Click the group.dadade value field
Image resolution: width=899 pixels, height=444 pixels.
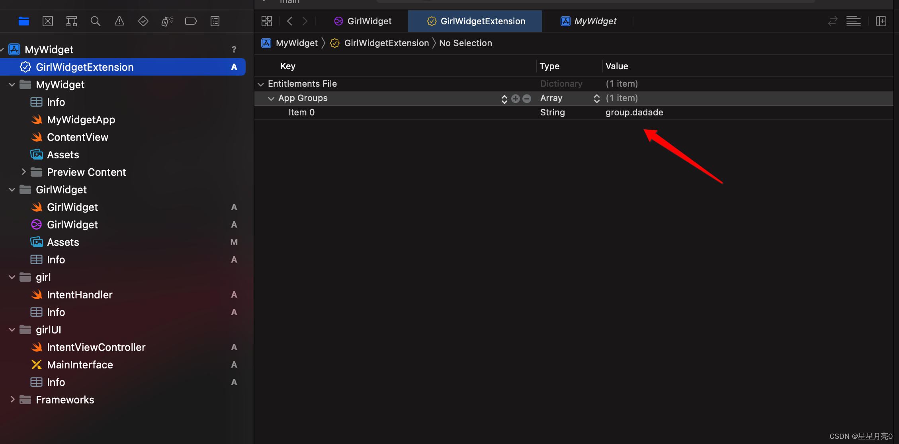[x=634, y=113]
